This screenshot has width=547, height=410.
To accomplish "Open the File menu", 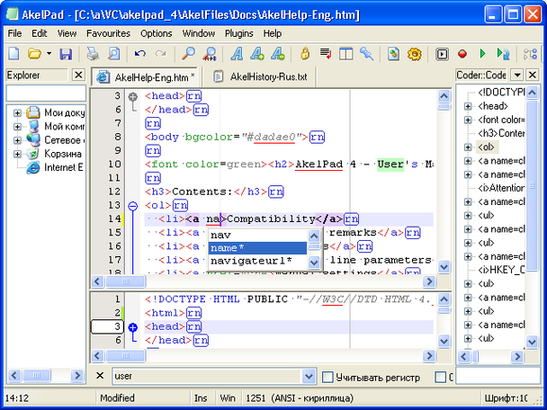I will click(14, 33).
